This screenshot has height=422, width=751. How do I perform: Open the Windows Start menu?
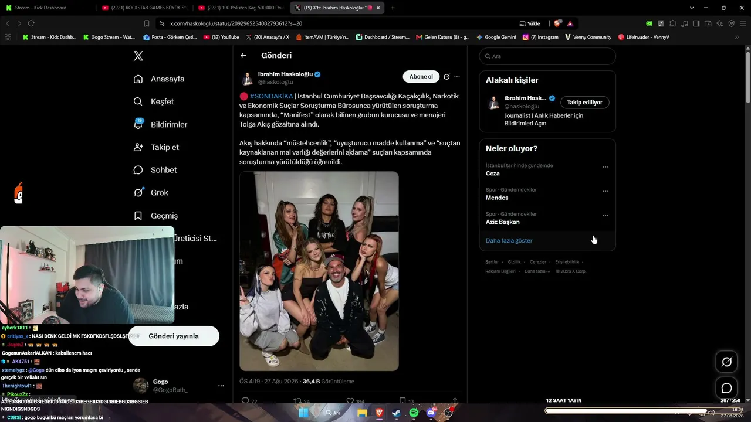click(303, 413)
